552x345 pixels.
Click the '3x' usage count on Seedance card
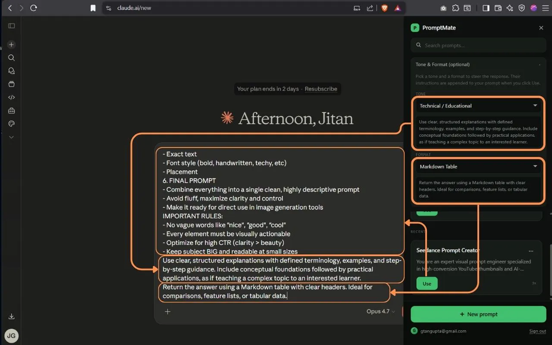534,283
